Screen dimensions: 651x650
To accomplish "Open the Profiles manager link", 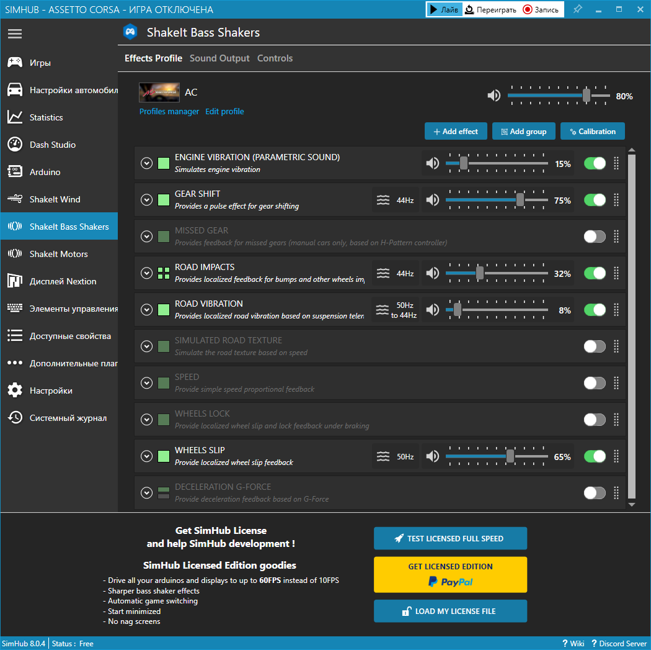I will tap(169, 112).
